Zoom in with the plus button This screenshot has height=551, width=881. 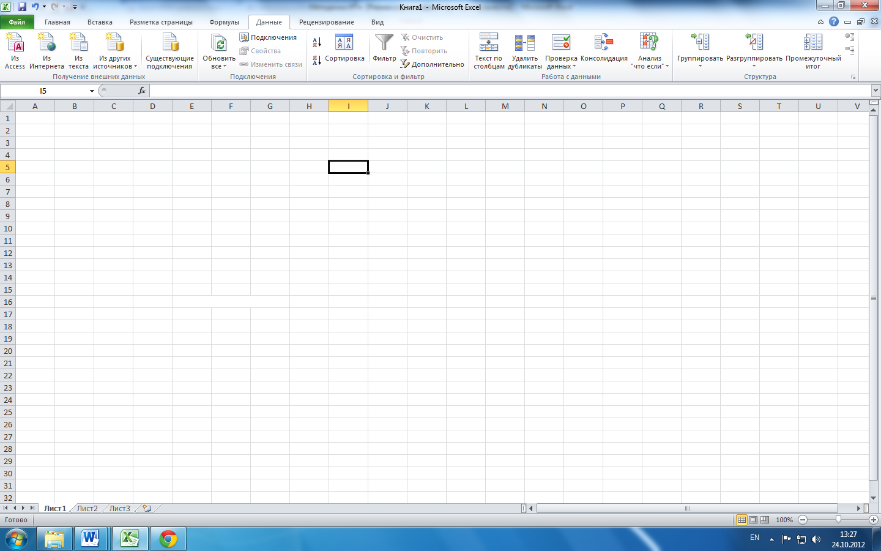[x=874, y=520]
